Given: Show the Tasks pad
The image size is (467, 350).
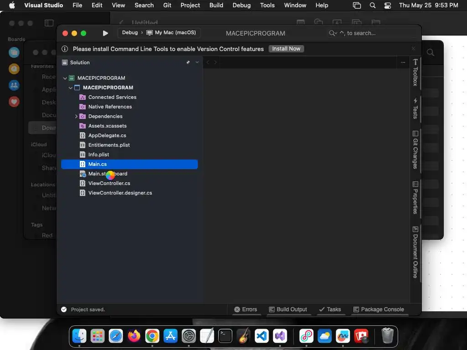Looking at the screenshot, I should tap(330, 309).
